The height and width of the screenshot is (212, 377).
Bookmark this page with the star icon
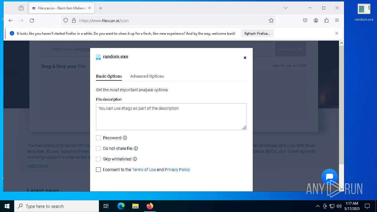pos(271,20)
